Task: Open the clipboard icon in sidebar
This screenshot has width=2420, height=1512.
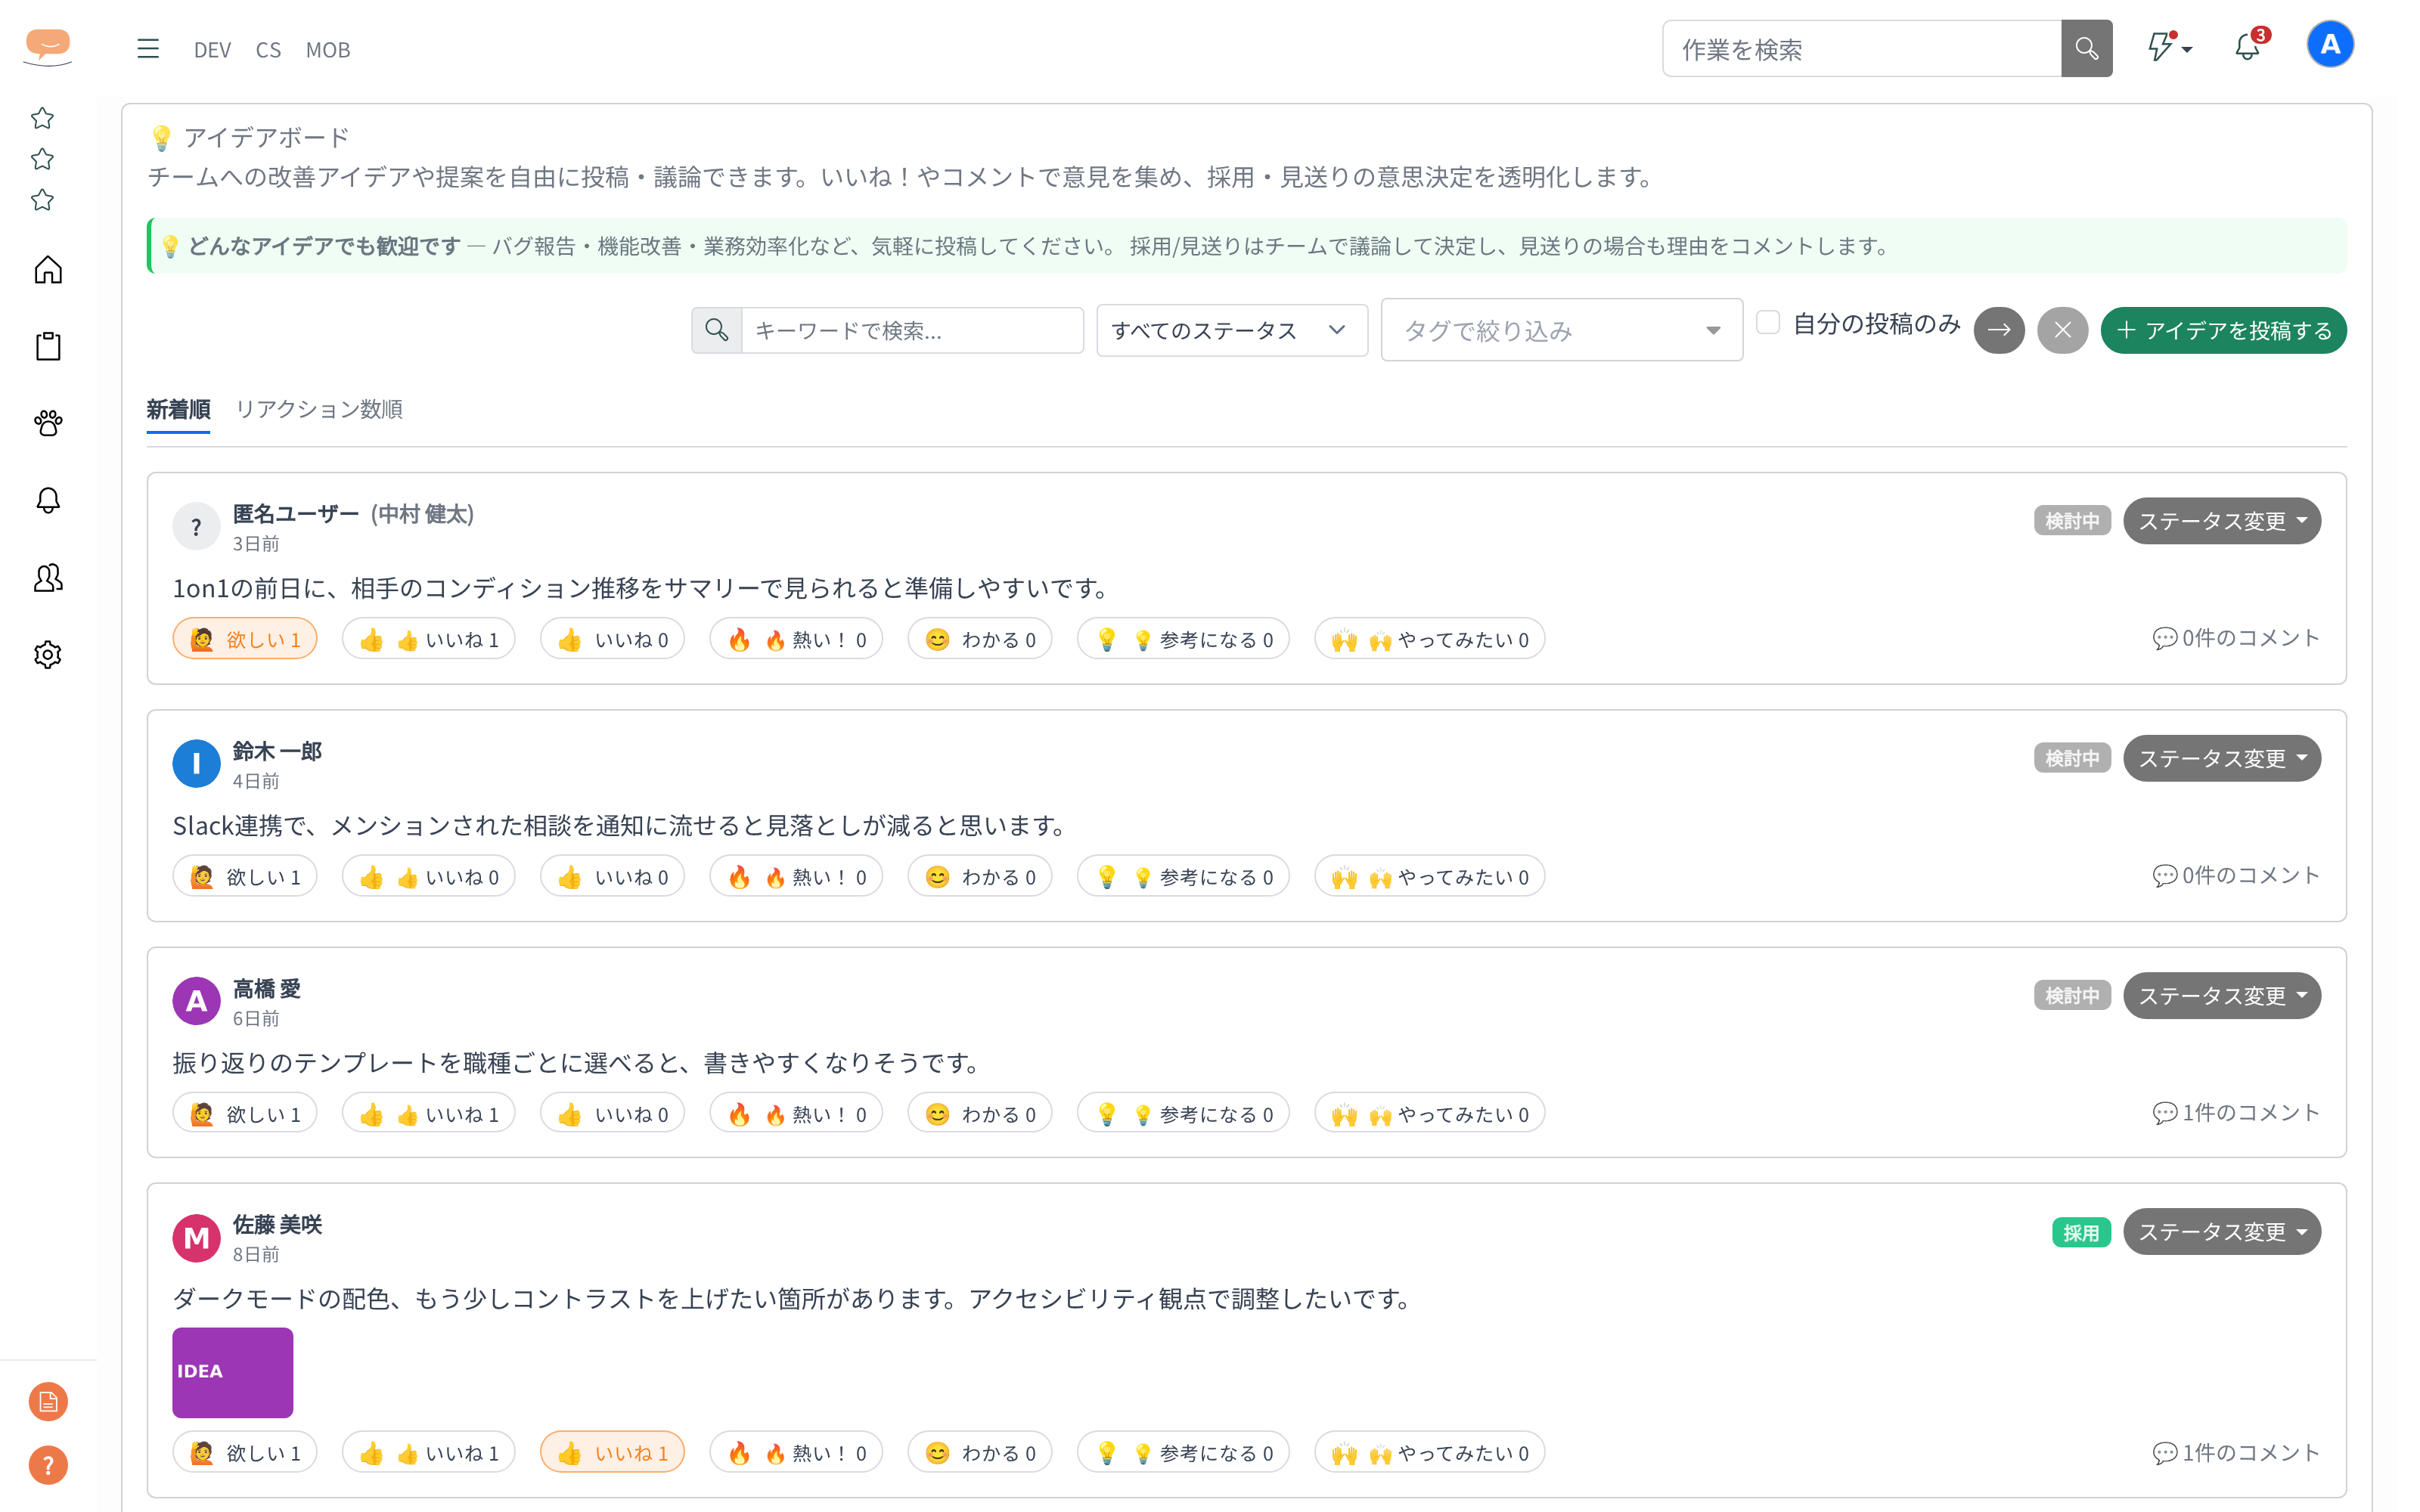Action: pos(48,347)
